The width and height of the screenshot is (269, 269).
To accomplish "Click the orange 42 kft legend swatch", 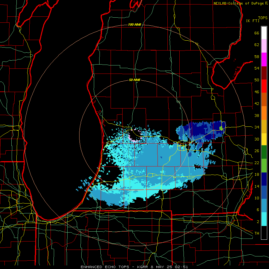I will click(x=264, y=113).
